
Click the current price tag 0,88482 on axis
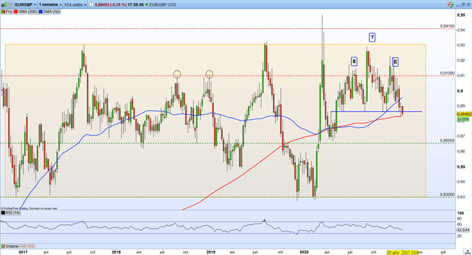tap(464, 114)
